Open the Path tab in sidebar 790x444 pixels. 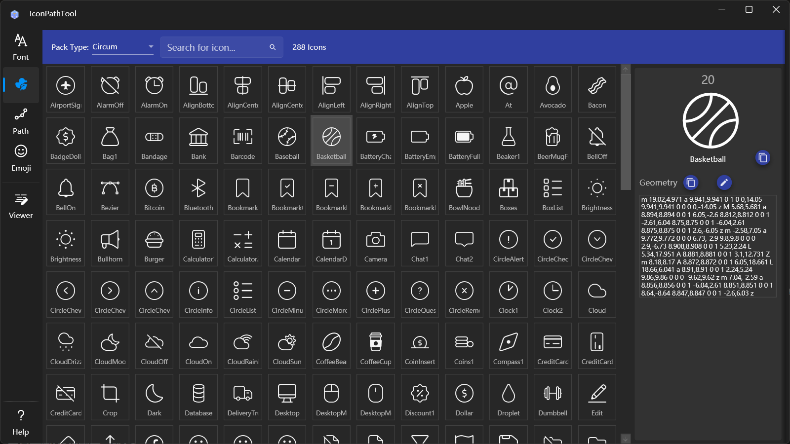(21, 121)
